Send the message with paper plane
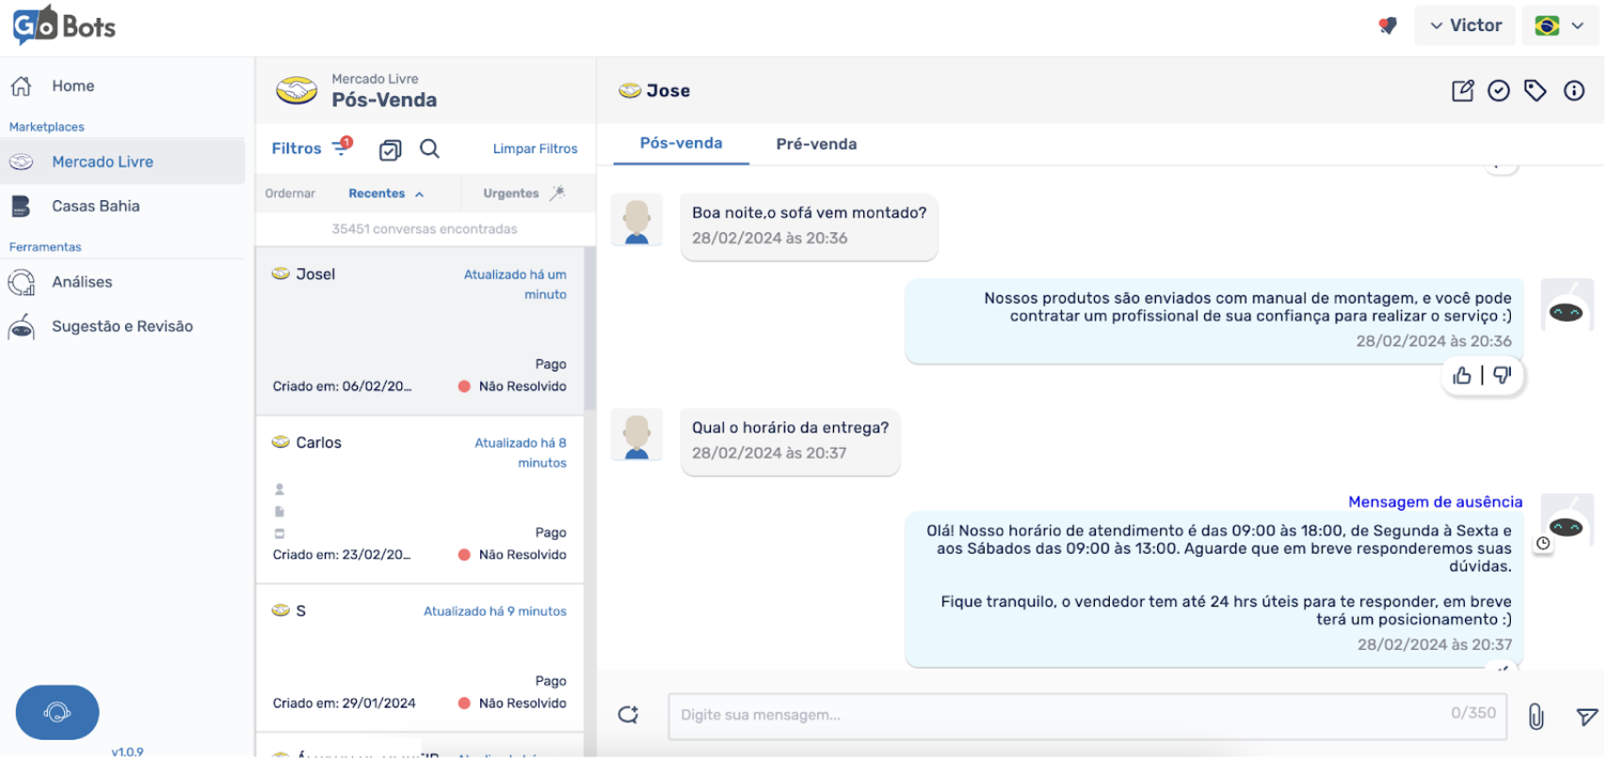Screen dimensions: 1608x758 coord(1587,717)
